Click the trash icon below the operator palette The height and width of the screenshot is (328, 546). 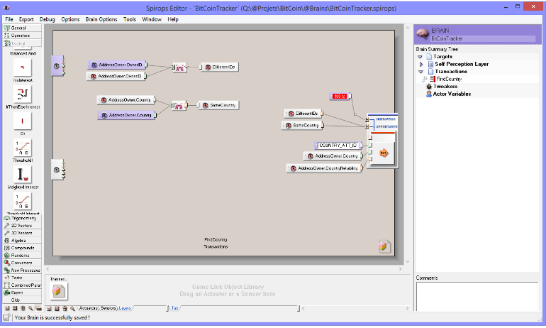[23, 309]
